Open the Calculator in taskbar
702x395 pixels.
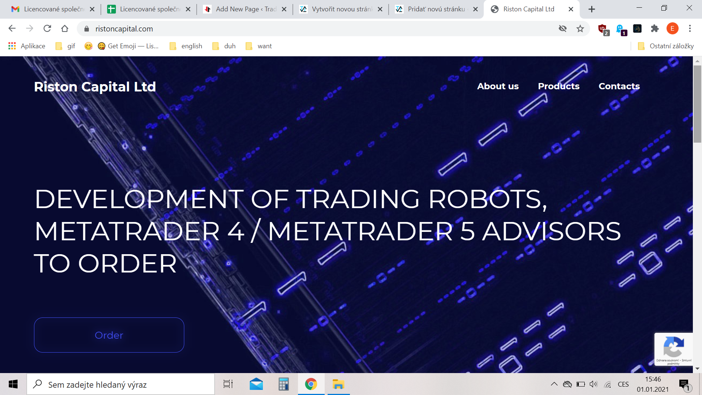point(283,384)
